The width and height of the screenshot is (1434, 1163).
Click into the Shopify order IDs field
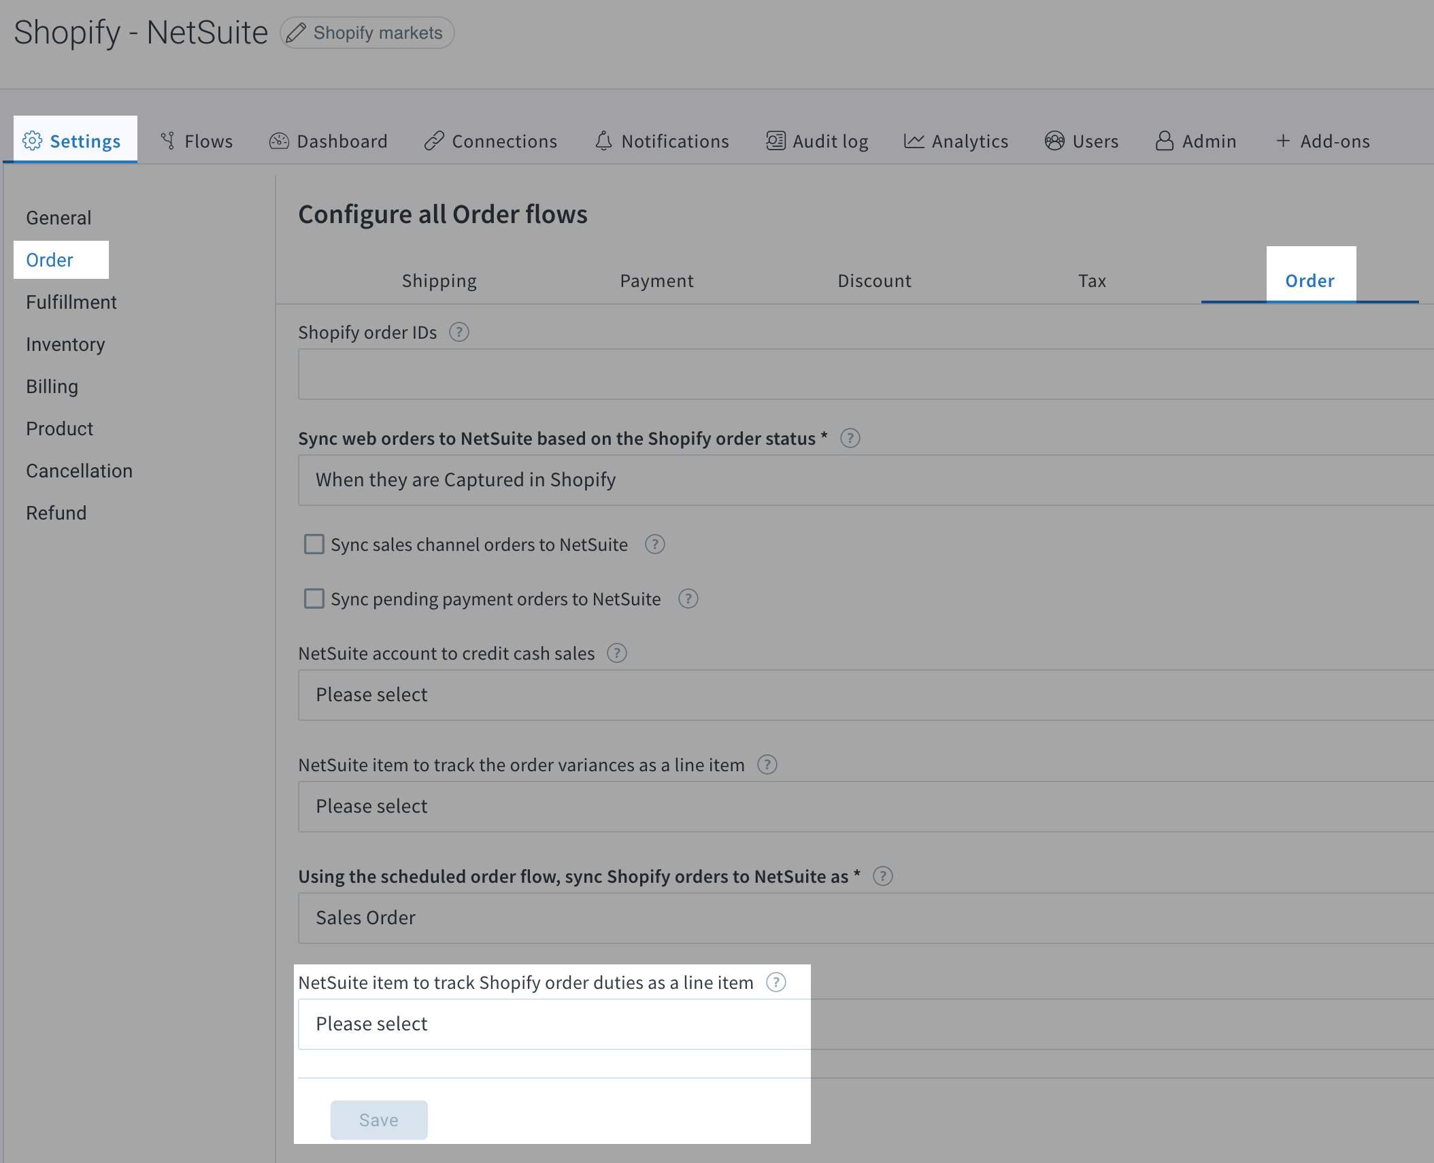click(865, 374)
